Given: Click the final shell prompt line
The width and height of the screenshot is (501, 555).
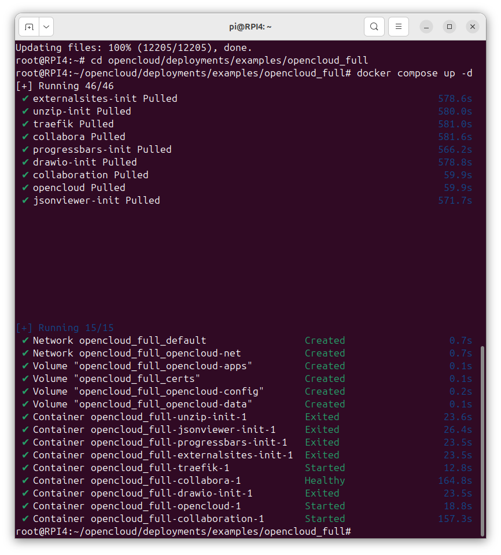Looking at the screenshot, I should 183,532.
